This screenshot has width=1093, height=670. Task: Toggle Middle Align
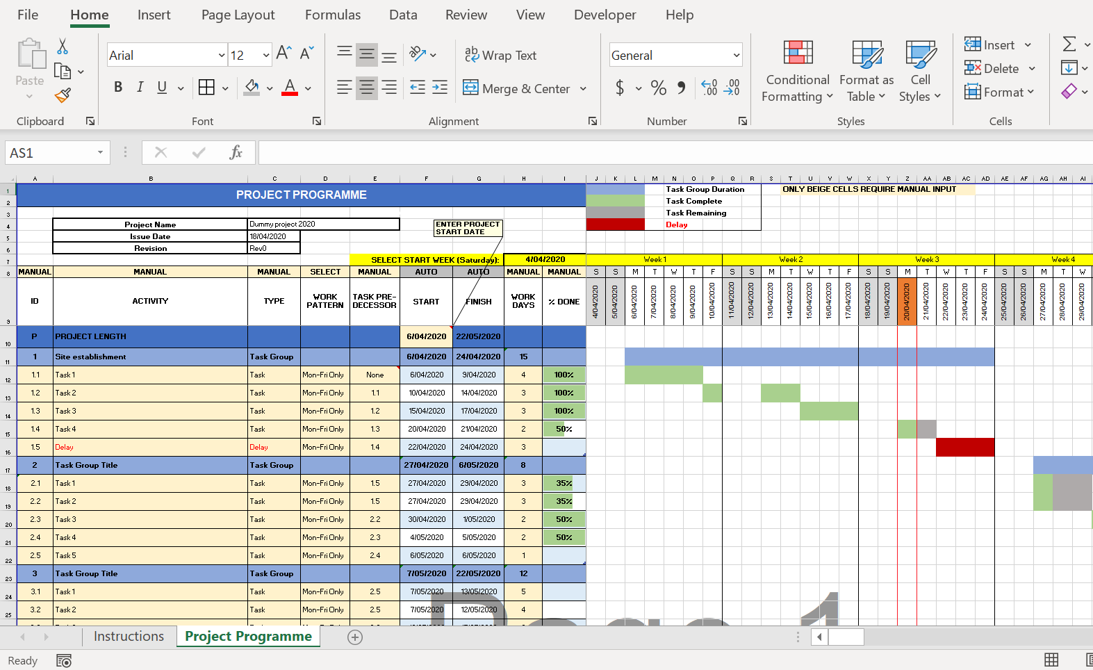367,54
